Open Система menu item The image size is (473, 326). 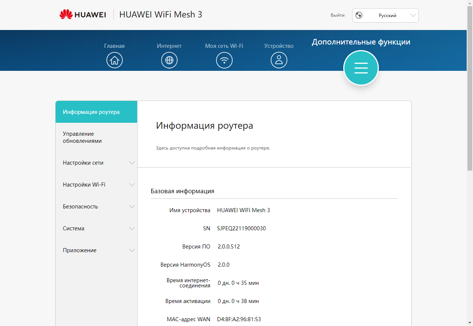coord(96,228)
